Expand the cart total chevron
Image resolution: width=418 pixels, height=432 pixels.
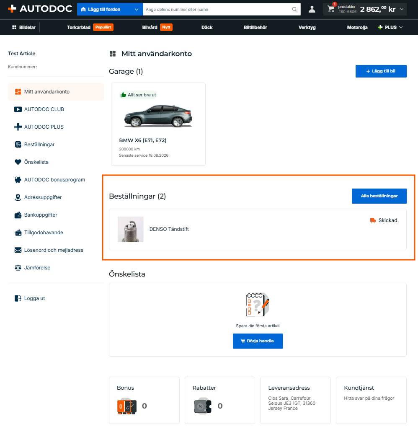tap(402, 9)
